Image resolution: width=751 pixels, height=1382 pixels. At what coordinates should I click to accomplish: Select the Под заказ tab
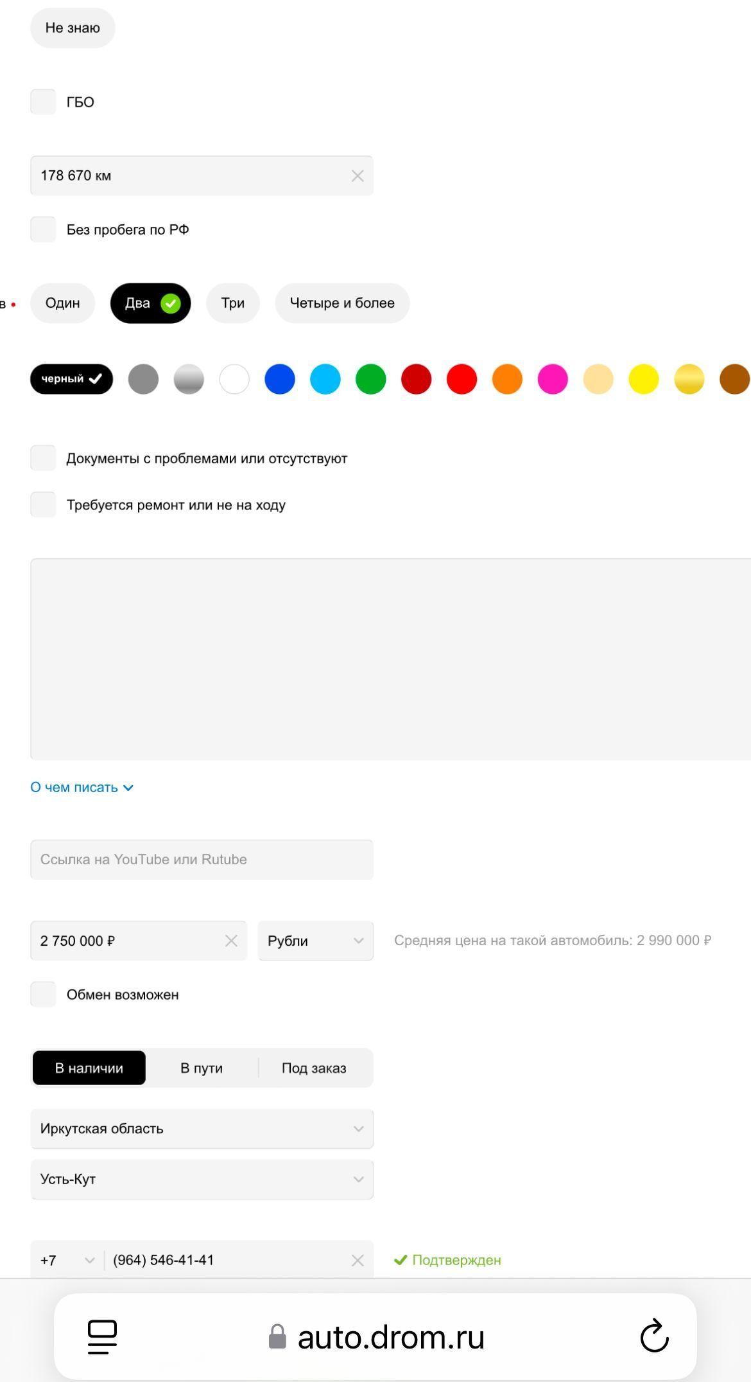(314, 1068)
